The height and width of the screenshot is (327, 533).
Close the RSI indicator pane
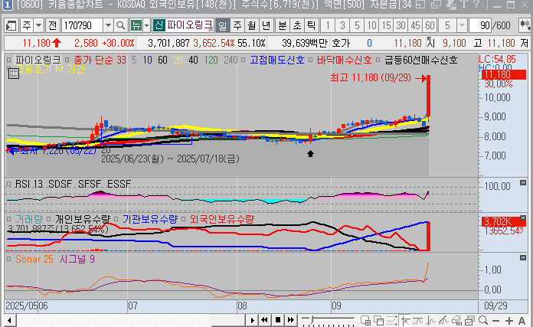pyautogui.click(x=523, y=183)
